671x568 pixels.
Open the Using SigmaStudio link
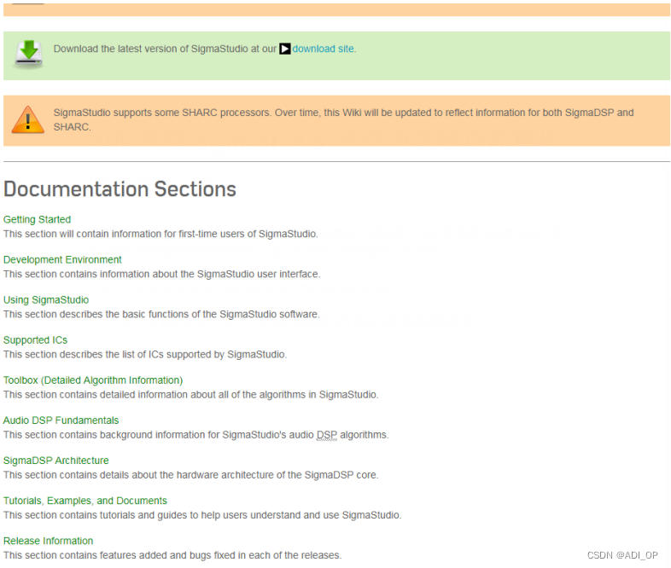click(x=46, y=299)
